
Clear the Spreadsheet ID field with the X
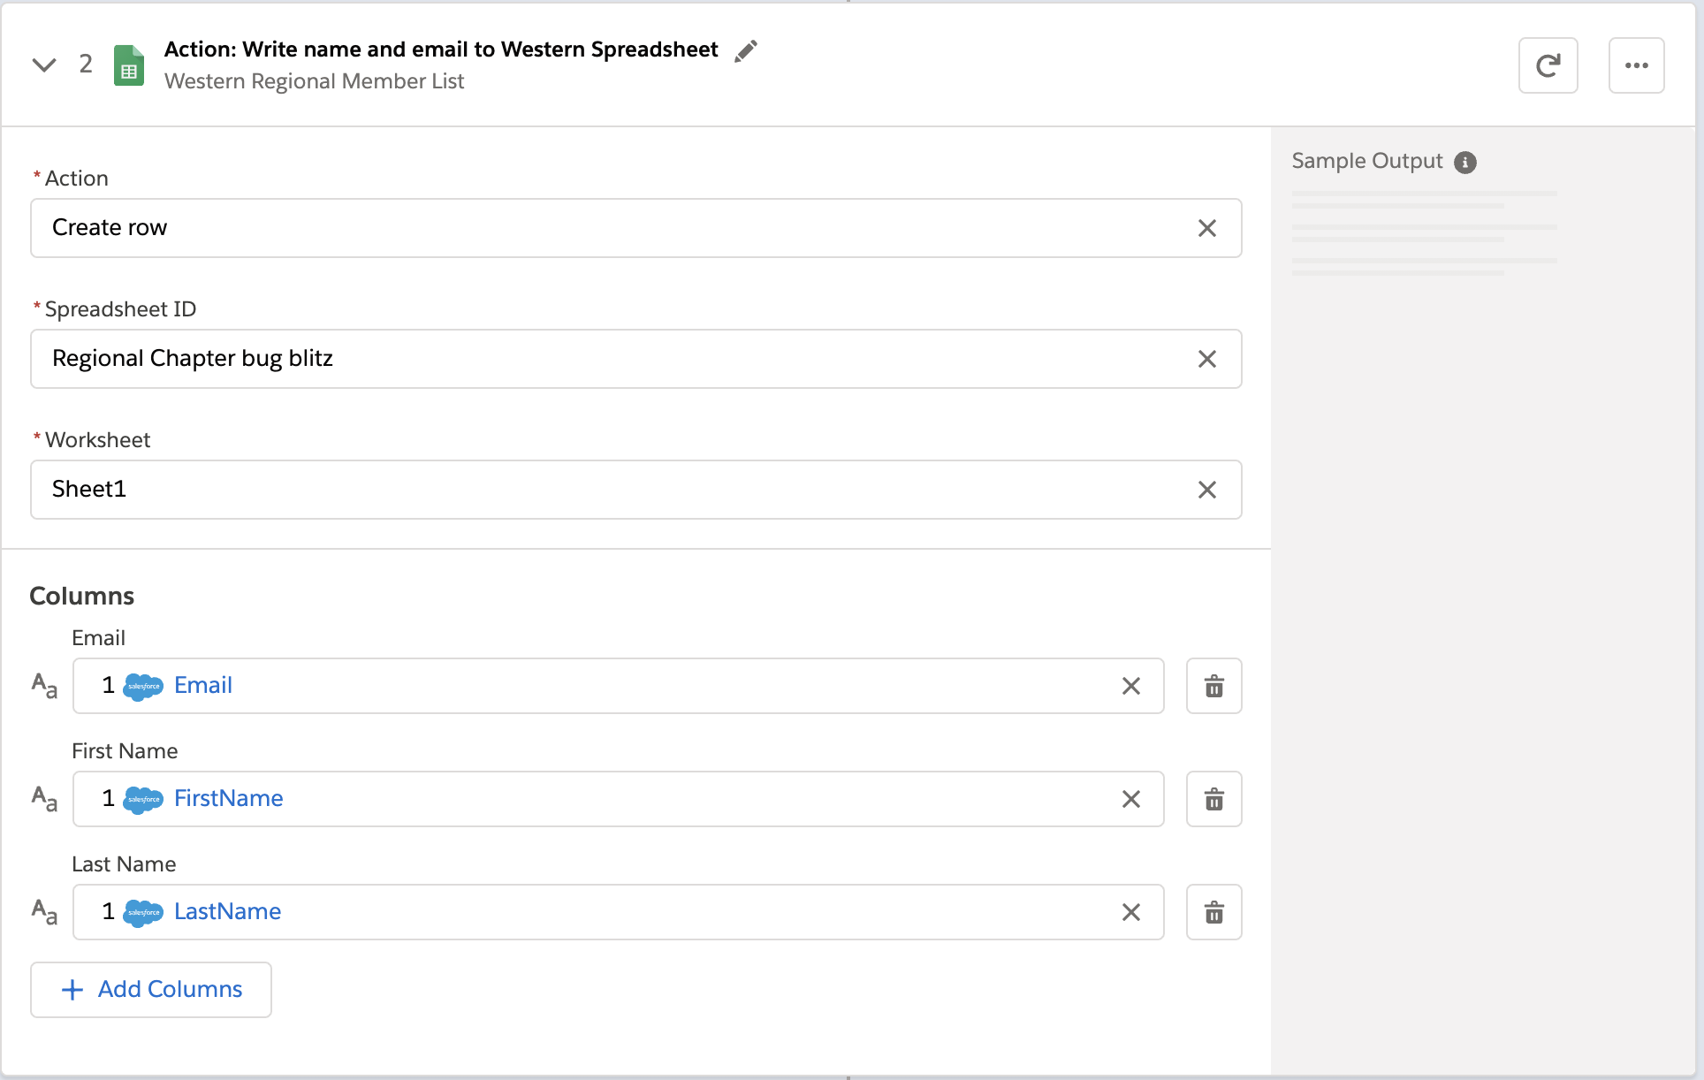tap(1207, 359)
